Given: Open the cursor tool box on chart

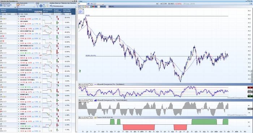Looking at the screenshot, I should (x=81, y=11).
